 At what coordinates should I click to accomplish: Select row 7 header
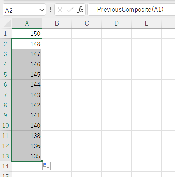[x=5, y=95]
